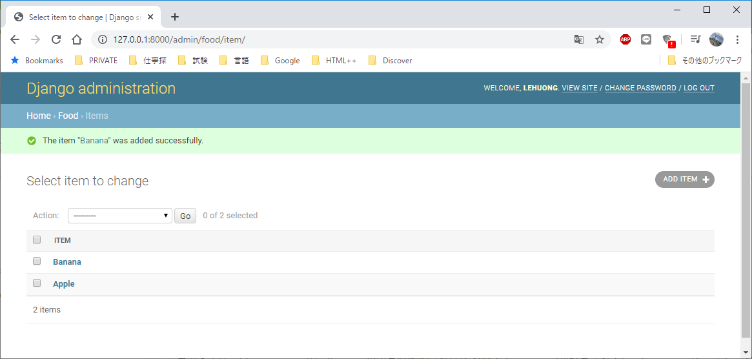Viewport: 752px width, 359px height.
Task: Click the browser forward arrow
Action: tap(36, 39)
